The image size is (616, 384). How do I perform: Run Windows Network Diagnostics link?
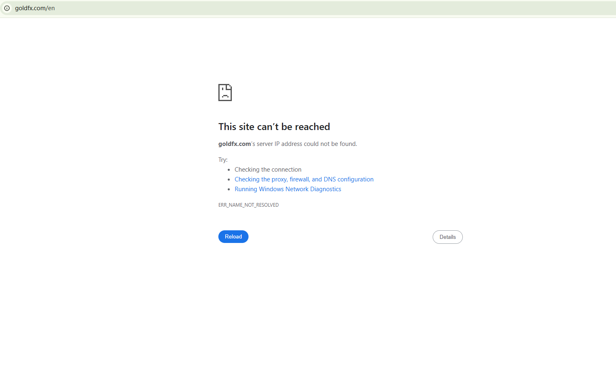pos(288,189)
